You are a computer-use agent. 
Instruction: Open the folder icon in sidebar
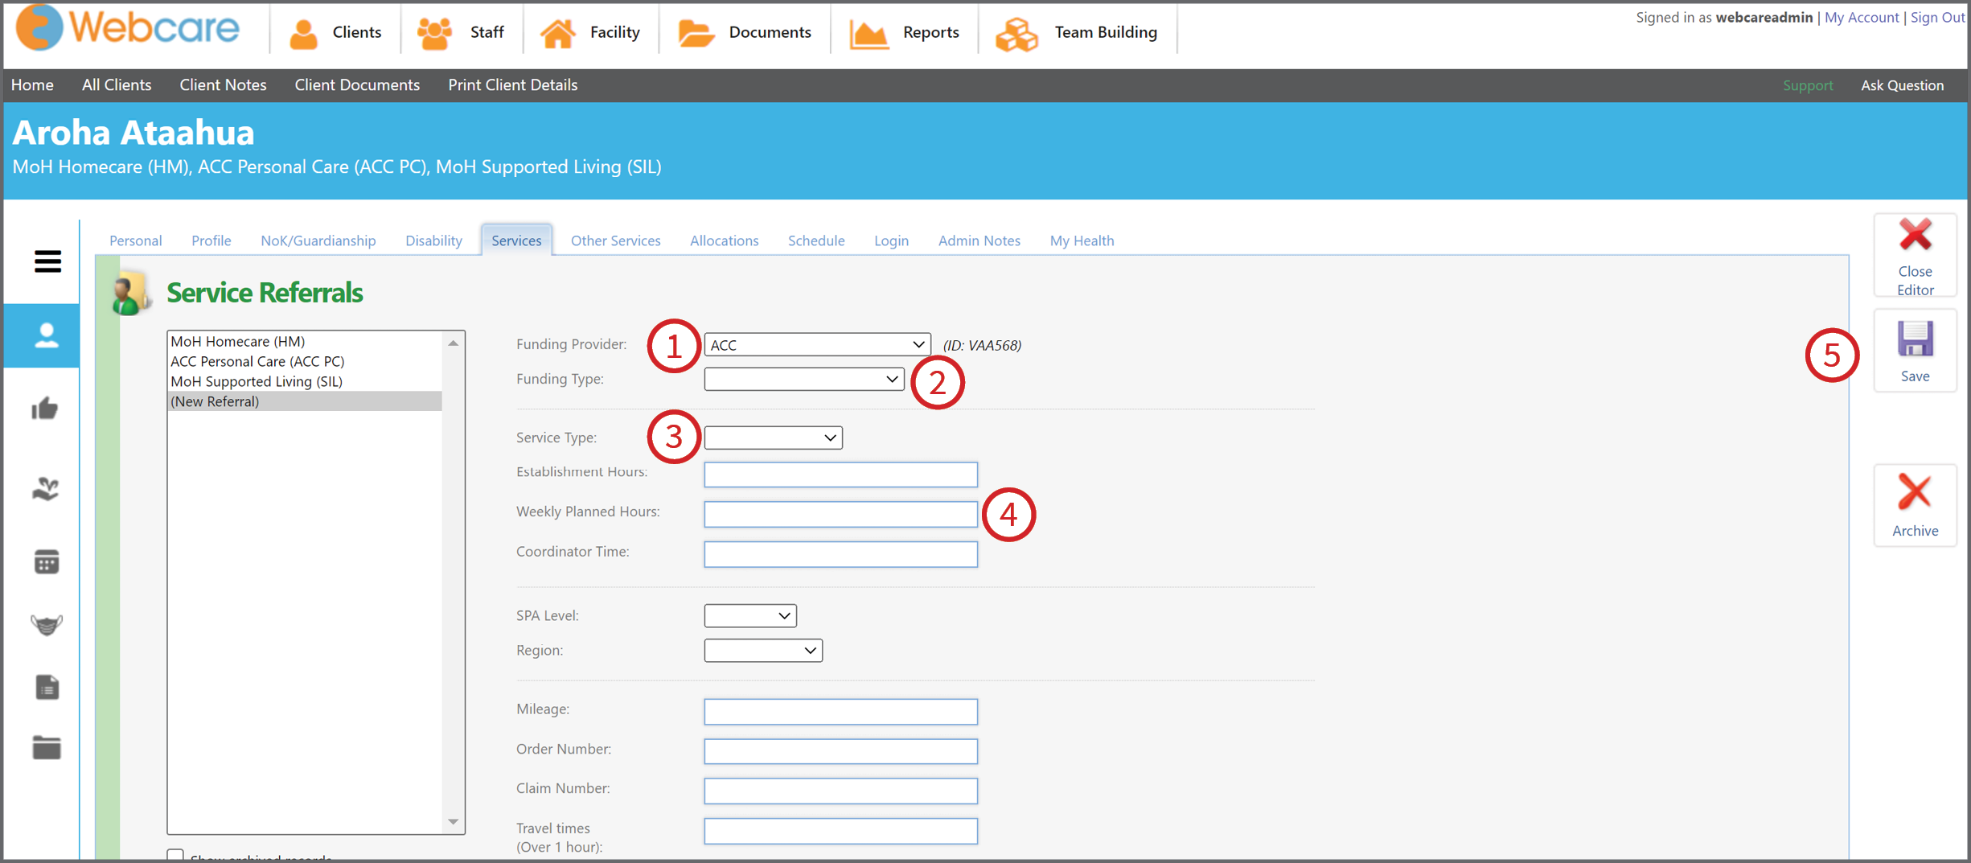click(x=47, y=747)
